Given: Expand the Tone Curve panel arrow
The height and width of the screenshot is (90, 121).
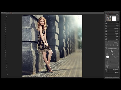Looking at the screenshot, I should [119, 28].
